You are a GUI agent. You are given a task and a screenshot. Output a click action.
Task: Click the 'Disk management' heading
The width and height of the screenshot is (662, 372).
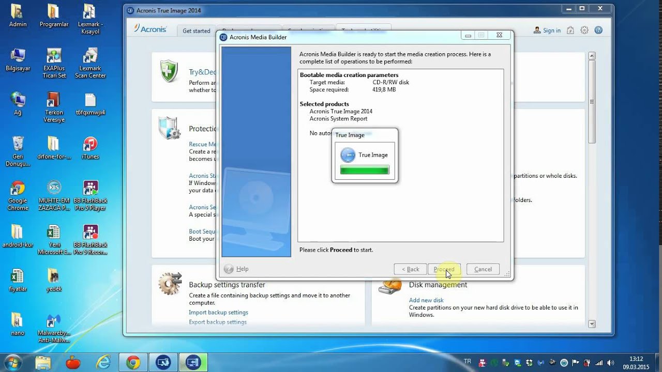438,285
